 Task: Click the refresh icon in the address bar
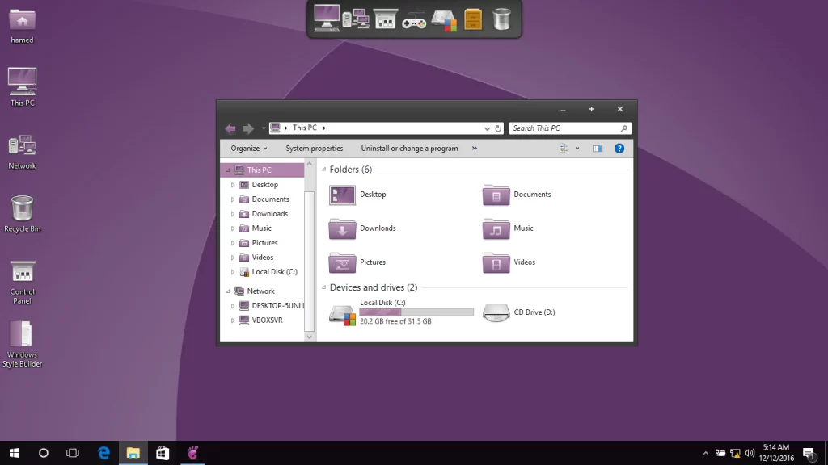pyautogui.click(x=498, y=128)
